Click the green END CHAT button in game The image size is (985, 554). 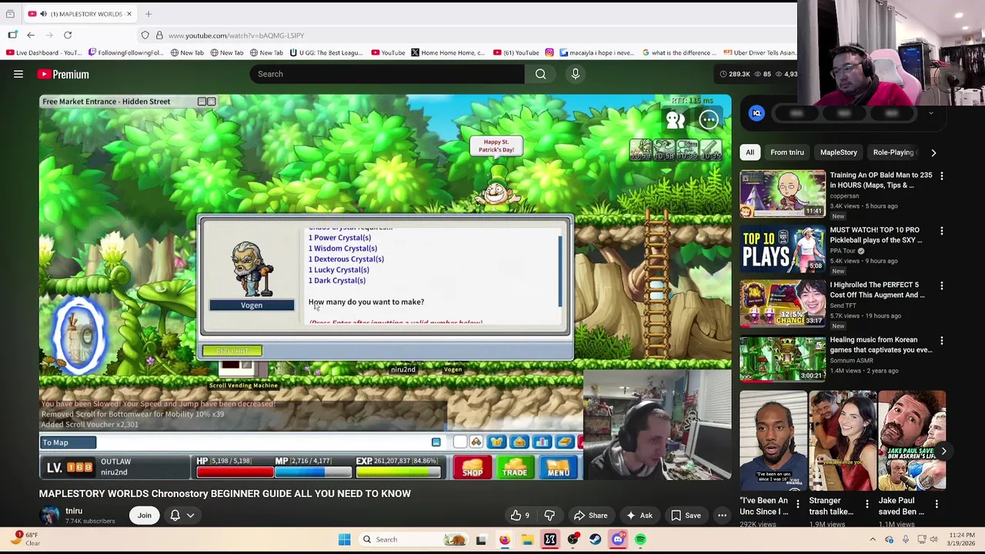coord(232,351)
